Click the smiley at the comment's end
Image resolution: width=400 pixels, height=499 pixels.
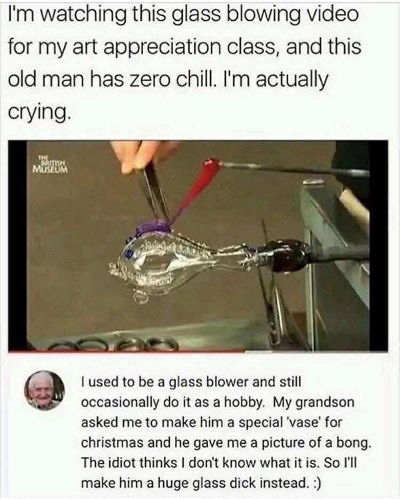pyautogui.click(x=316, y=484)
